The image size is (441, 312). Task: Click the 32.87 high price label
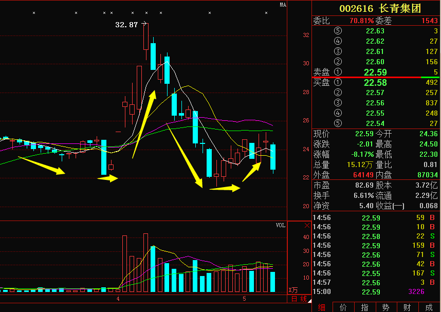point(126,24)
